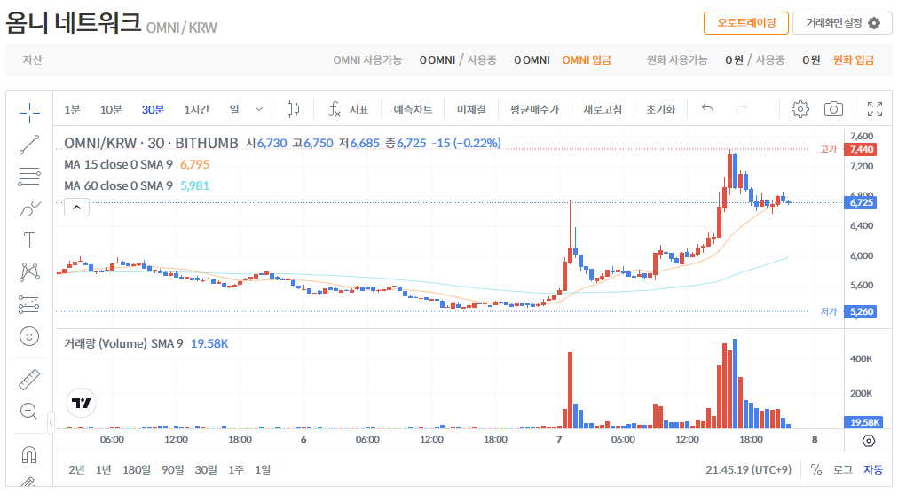The height and width of the screenshot is (503, 906).
Task: Open the 오토트레이딩 auto trading button
Action: point(746,22)
